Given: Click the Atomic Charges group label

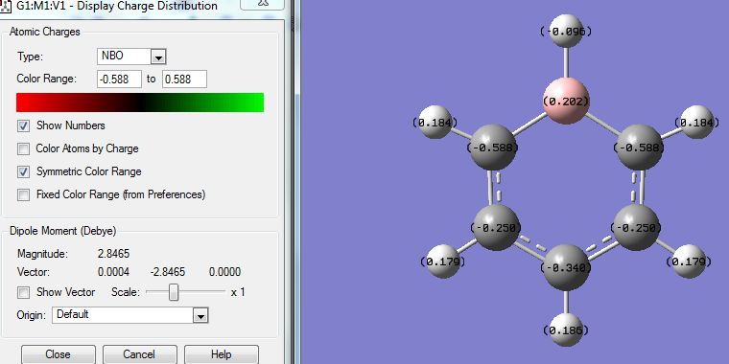Looking at the screenshot, I should [x=45, y=32].
